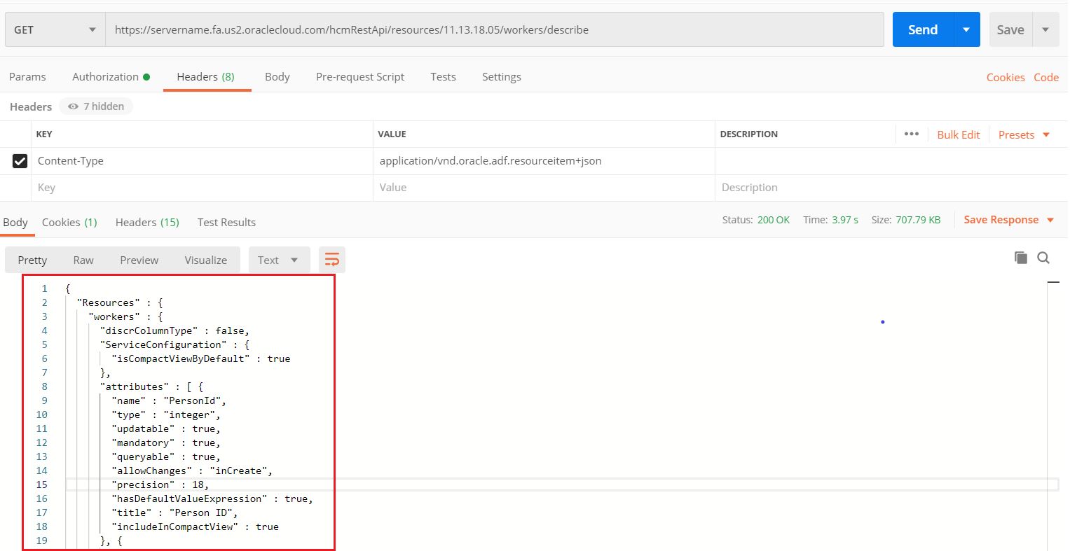
Task: Change the Text format dropdown
Action: (x=278, y=260)
